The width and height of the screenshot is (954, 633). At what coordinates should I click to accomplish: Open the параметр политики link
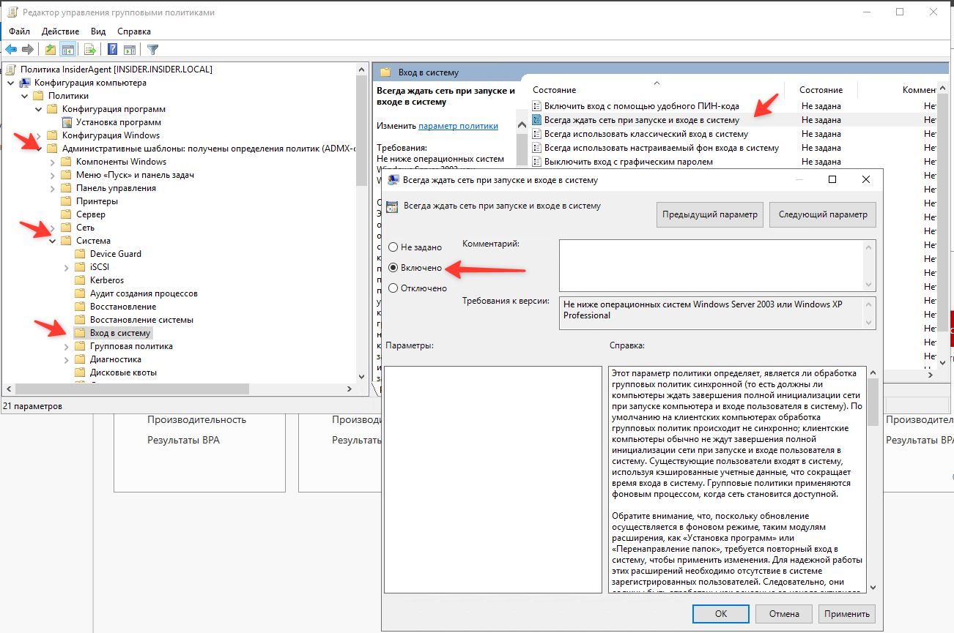[x=458, y=126]
